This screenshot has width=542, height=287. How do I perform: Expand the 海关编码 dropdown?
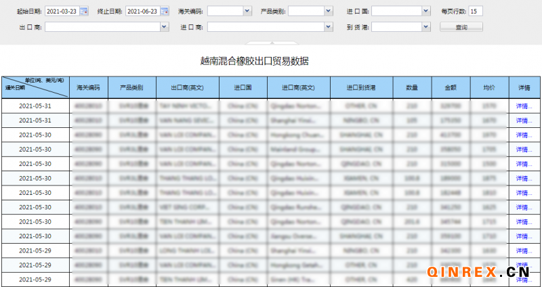tap(247, 12)
